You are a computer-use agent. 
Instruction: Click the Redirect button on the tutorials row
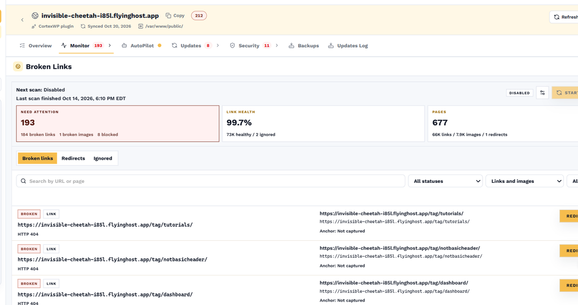point(569,216)
